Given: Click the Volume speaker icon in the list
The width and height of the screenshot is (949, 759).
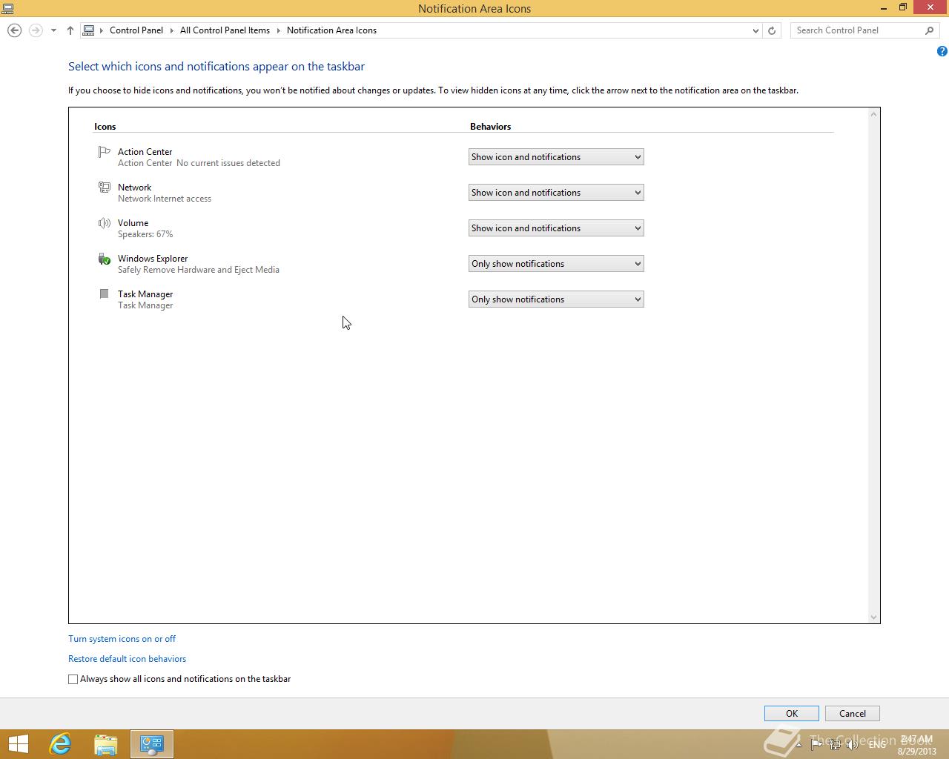Looking at the screenshot, I should coord(104,223).
